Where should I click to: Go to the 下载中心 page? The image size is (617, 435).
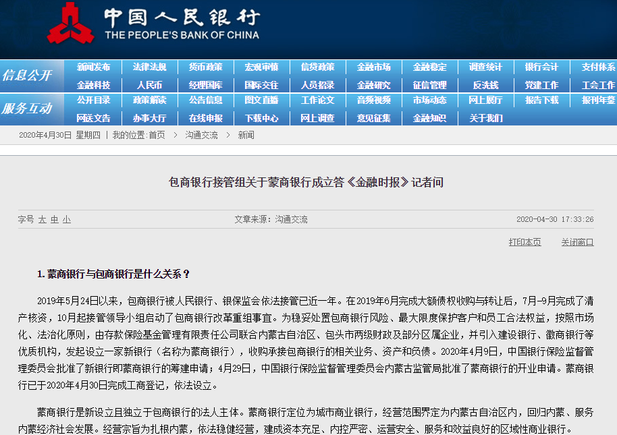coord(261,118)
